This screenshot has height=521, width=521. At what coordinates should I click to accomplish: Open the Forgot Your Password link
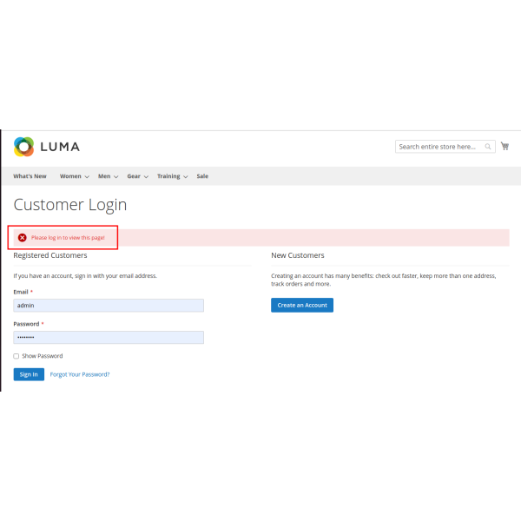tap(80, 374)
